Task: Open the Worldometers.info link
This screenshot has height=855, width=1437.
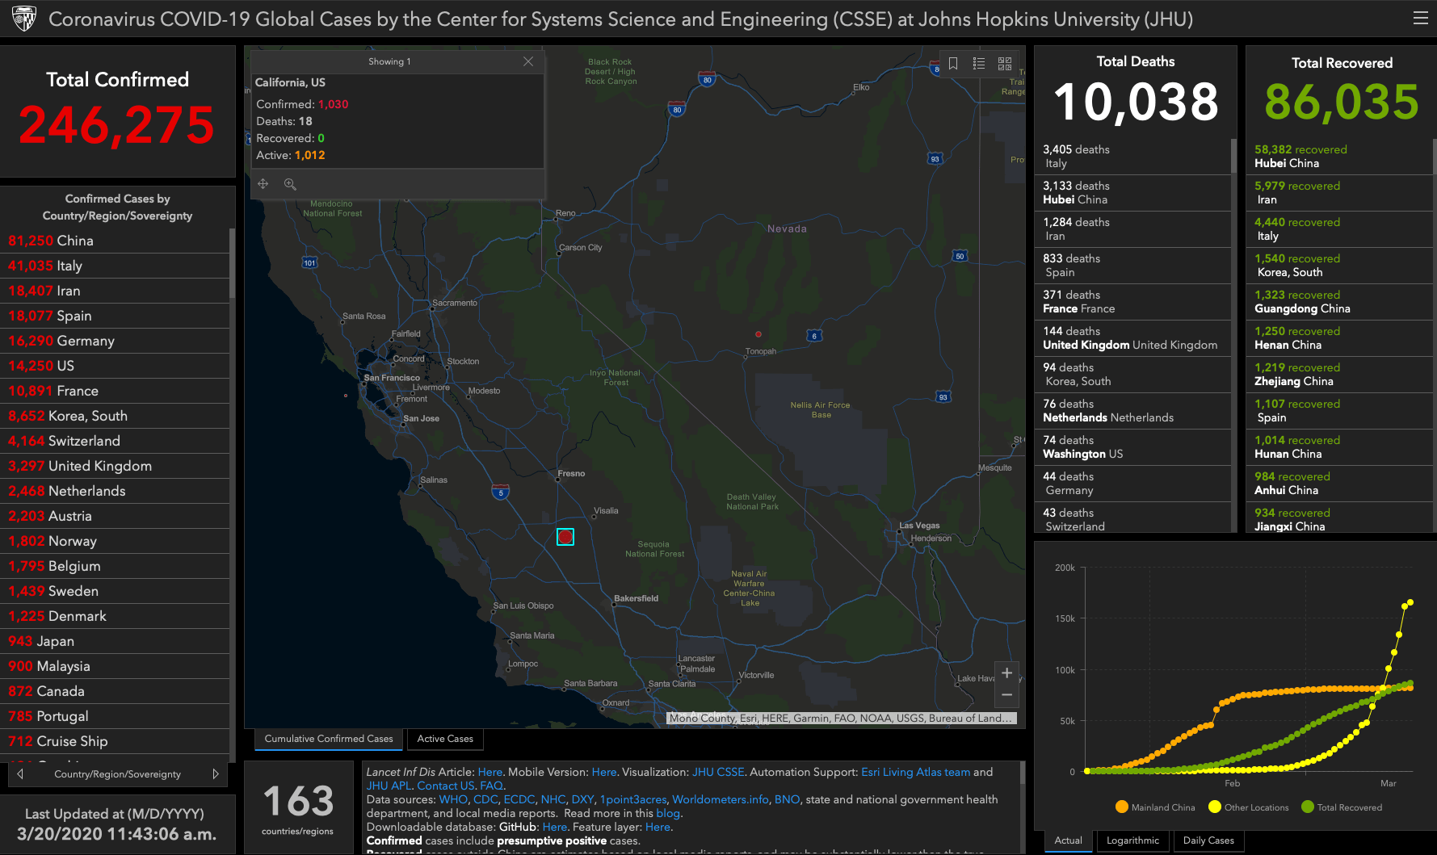Action: 721,799
